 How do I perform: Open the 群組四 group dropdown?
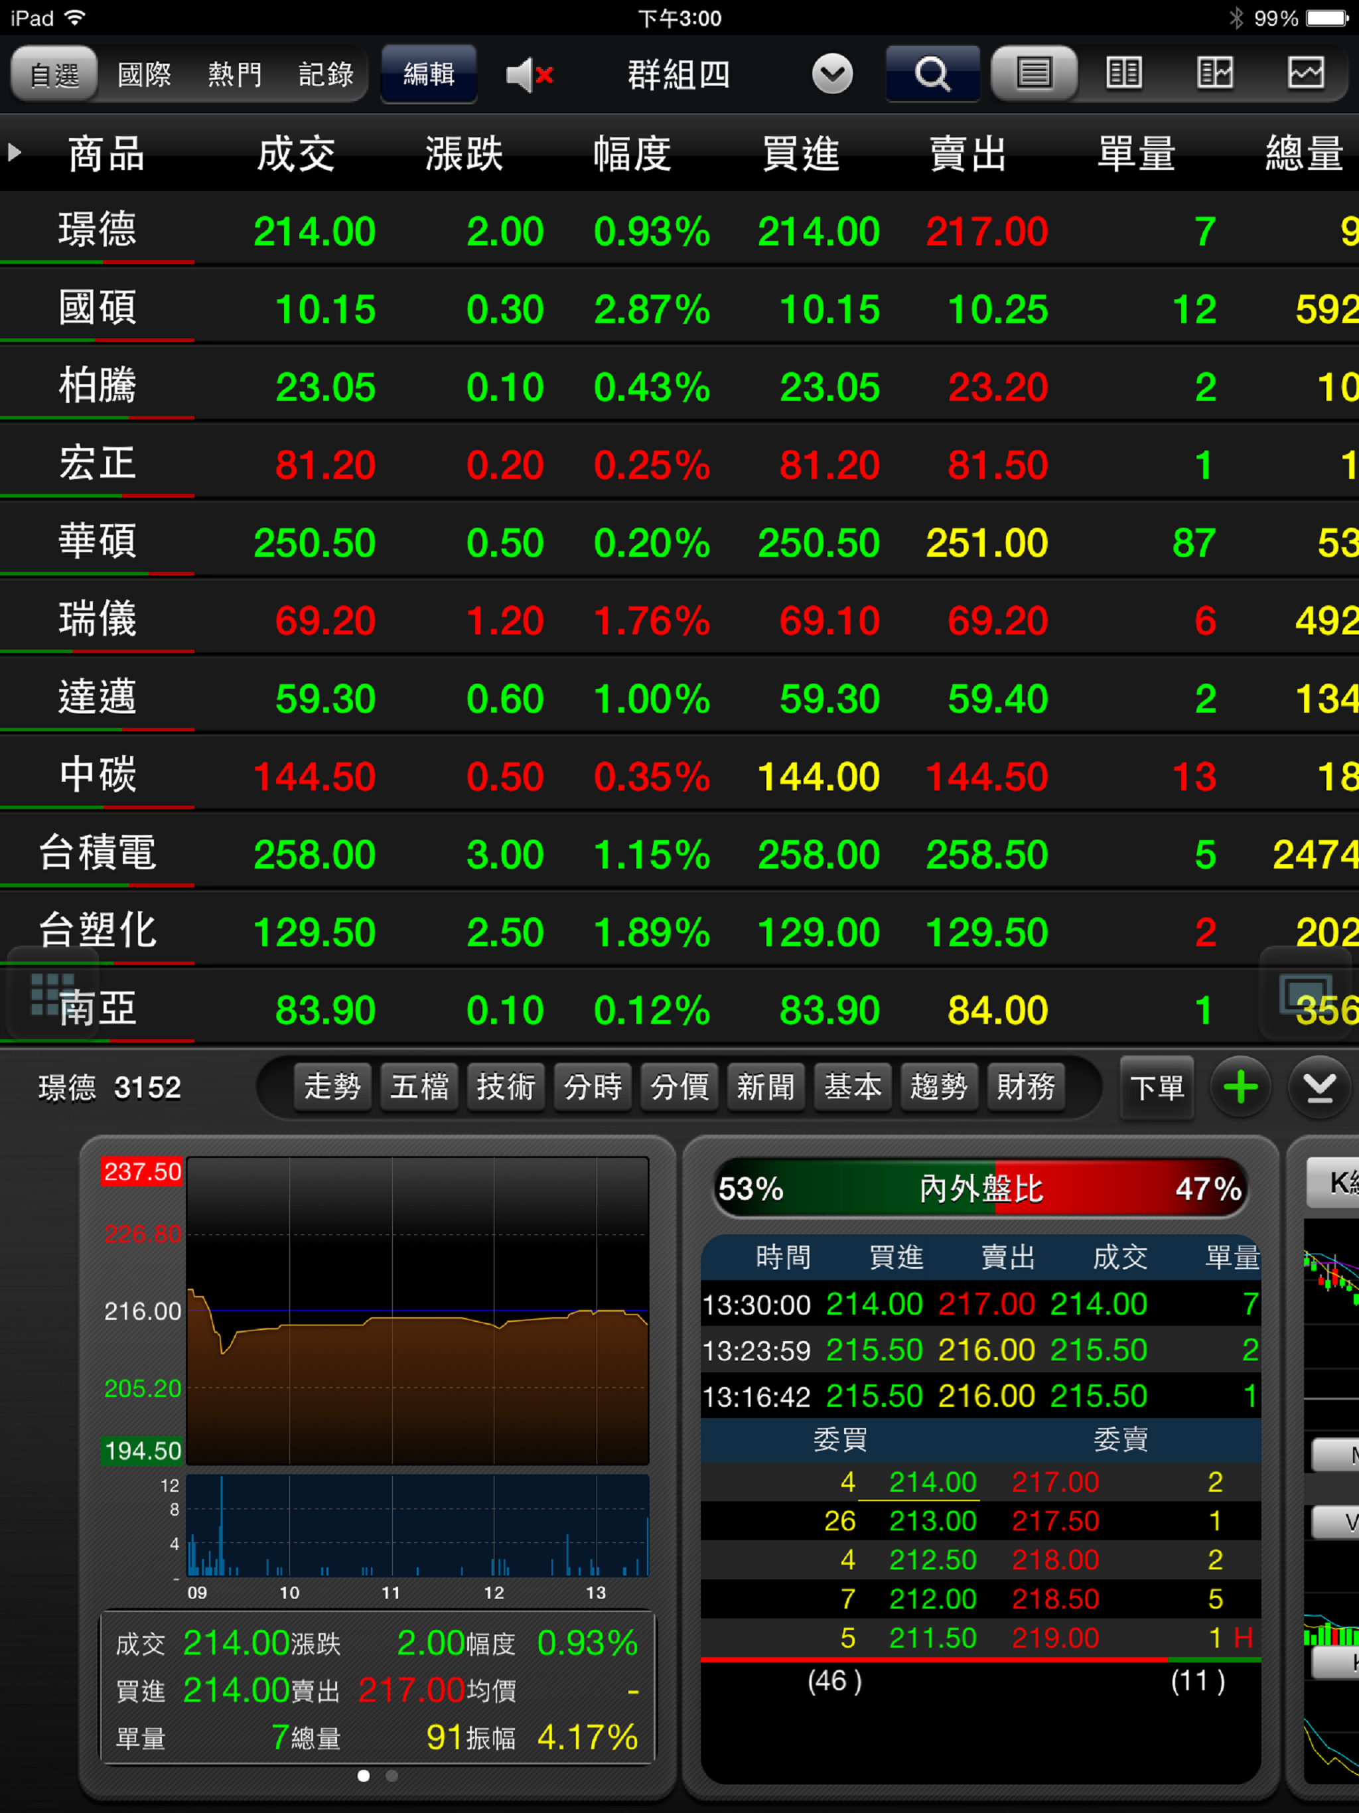coord(832,74)
